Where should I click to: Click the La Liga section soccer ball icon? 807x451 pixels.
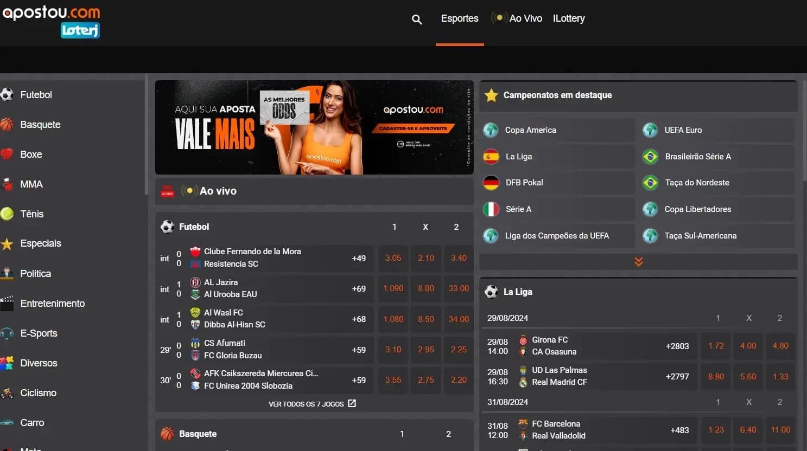(491, 292)
